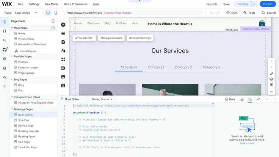Click the Tools button

click(249, 13)
